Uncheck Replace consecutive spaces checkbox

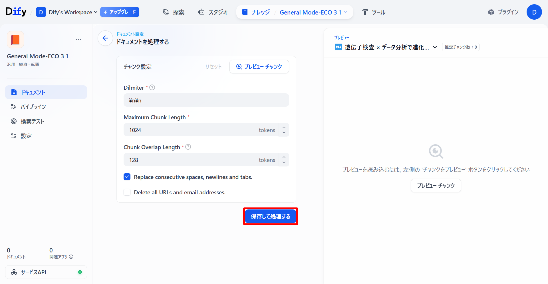[x=127, y=177]
